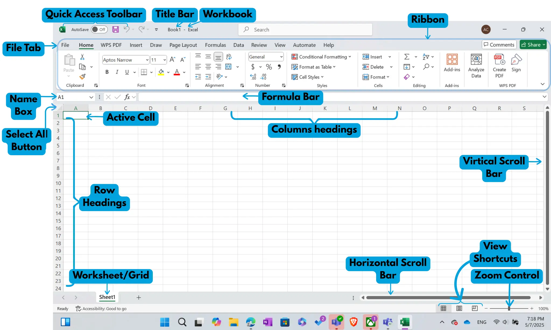This screenshot has height=330, width=551.
Task: Switch to the Formulas tab
Action: (216, 45)
